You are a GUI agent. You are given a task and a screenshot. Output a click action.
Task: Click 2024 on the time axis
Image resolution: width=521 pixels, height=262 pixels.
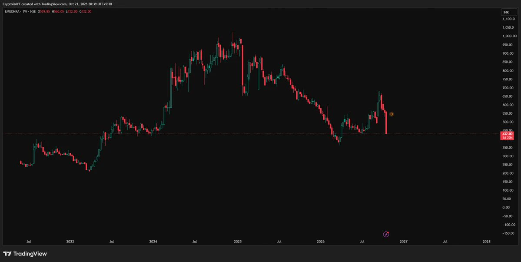tap(153, 242)
